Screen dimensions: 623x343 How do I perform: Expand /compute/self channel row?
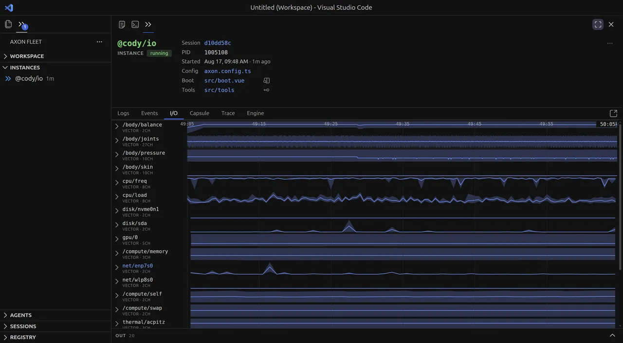click(x=117, y=295)
